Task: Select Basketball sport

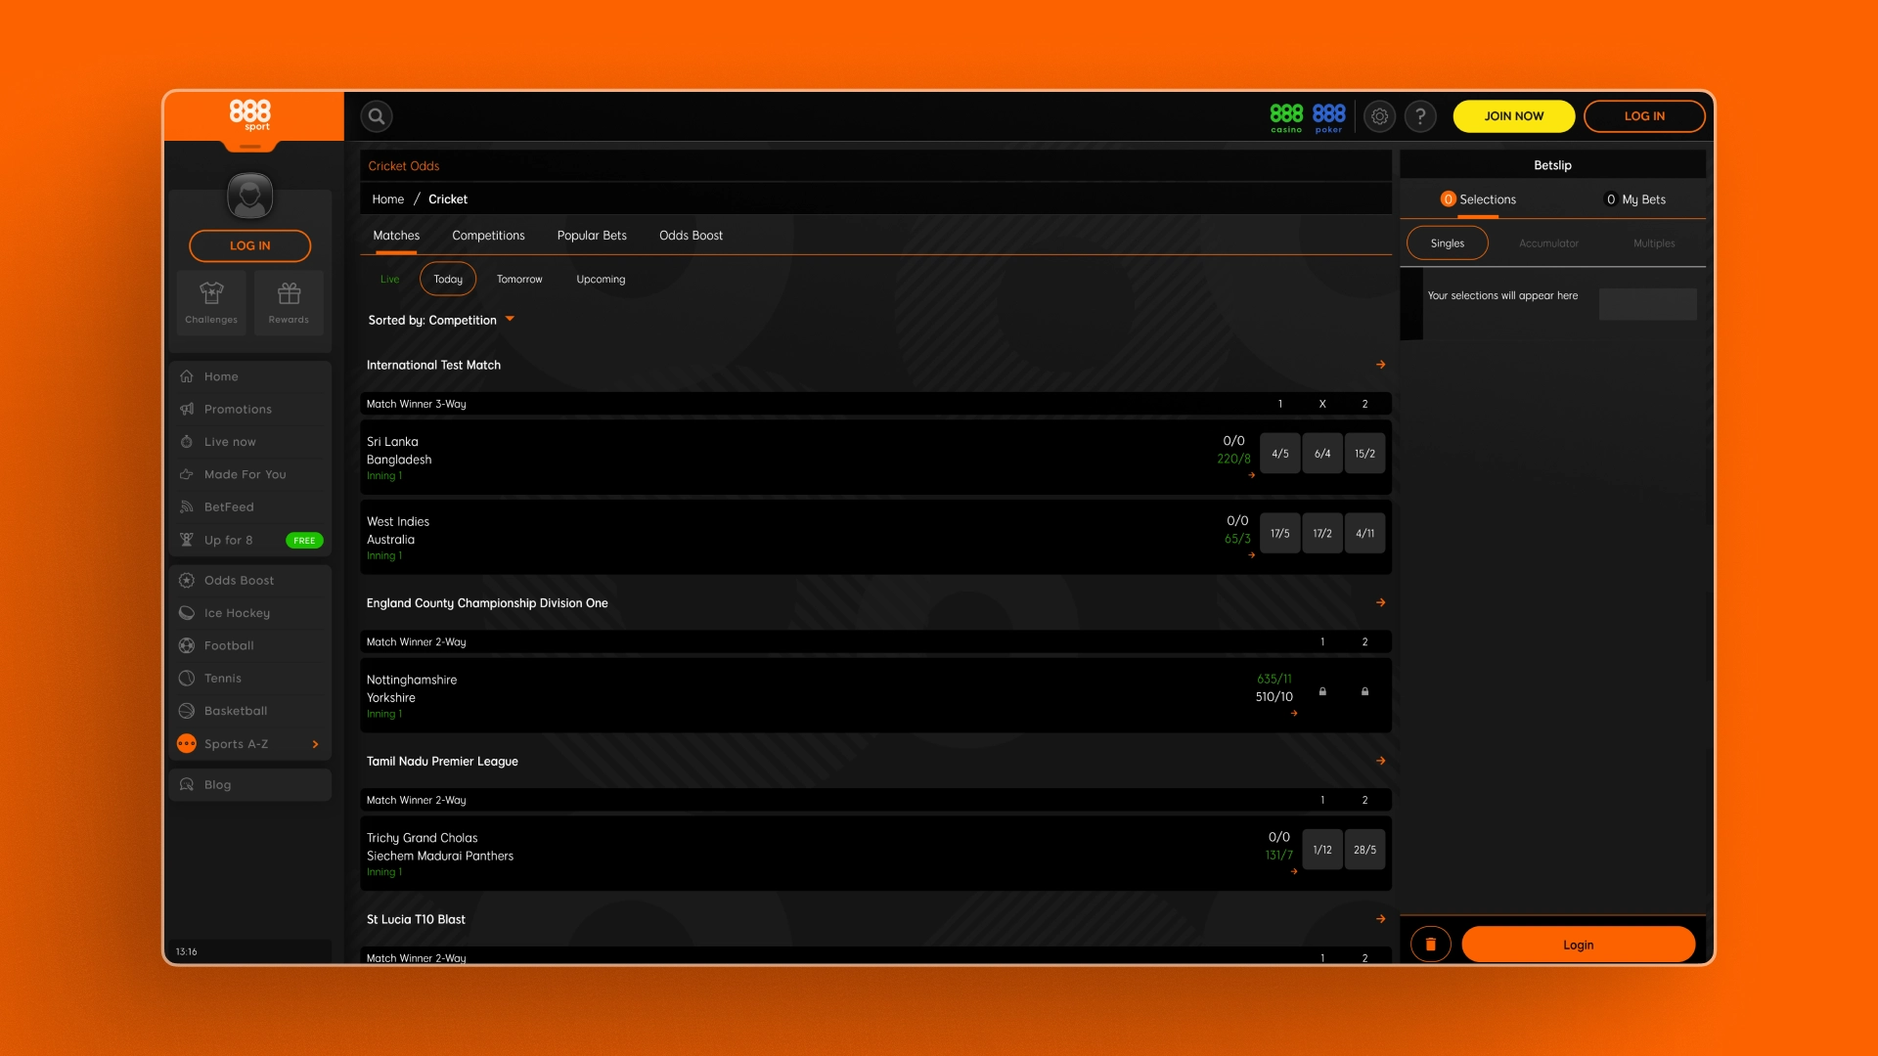Action: pyautogui.click(x=249, y=711)
